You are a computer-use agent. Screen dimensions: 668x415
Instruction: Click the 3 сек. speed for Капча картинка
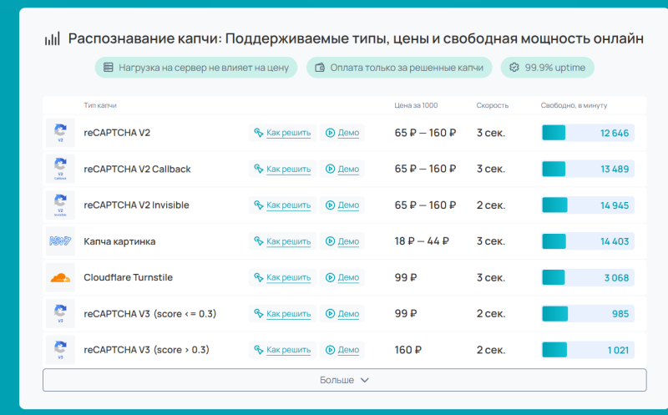(491, 241)
